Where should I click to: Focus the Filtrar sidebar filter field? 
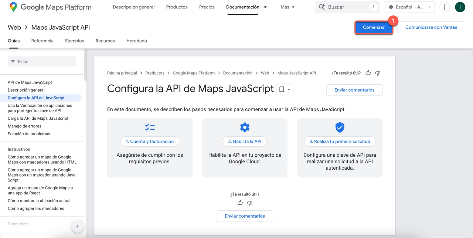click(x=42, y=61)
